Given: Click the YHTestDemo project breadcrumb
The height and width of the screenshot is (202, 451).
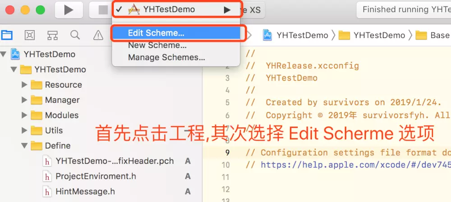Looking at the screenshot, I should pyautogui.click(x=302, y=35).
